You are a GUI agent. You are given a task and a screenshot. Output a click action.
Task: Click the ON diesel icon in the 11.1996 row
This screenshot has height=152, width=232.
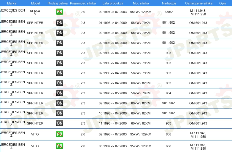click(59, 123)
